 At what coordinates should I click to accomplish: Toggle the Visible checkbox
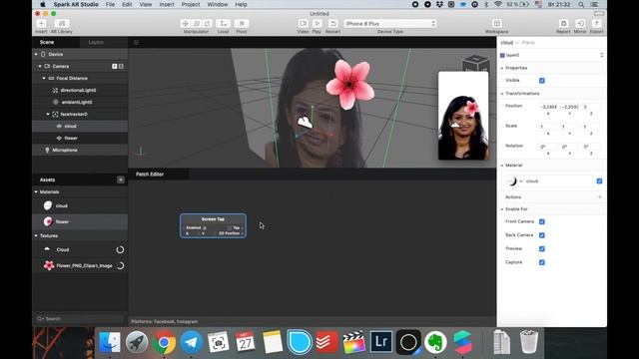[x=541, y=81]
